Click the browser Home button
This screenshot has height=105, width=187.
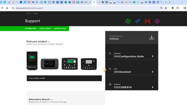tap(7, 8)
